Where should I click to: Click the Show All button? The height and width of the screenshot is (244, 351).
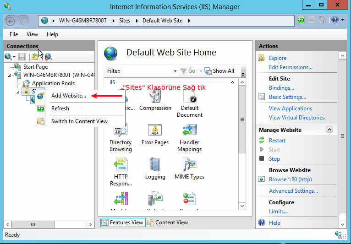pyautogui.click(x=219, y=71)
